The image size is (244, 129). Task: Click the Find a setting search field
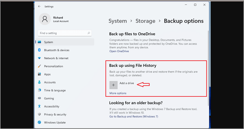pyautogui.click(x=65, y=33)
